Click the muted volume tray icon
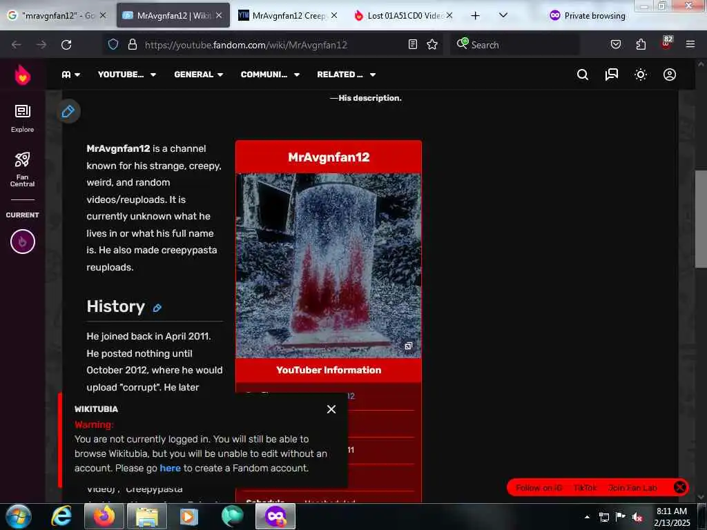Viewport: 707px width, 530px height. pyautogui.click(x=637, y=517)
